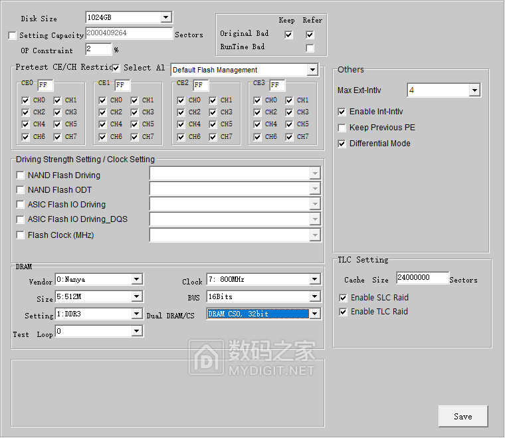Uncheck CH5 under CE3
The image size is (505, 438).
[x=289, y=124]
